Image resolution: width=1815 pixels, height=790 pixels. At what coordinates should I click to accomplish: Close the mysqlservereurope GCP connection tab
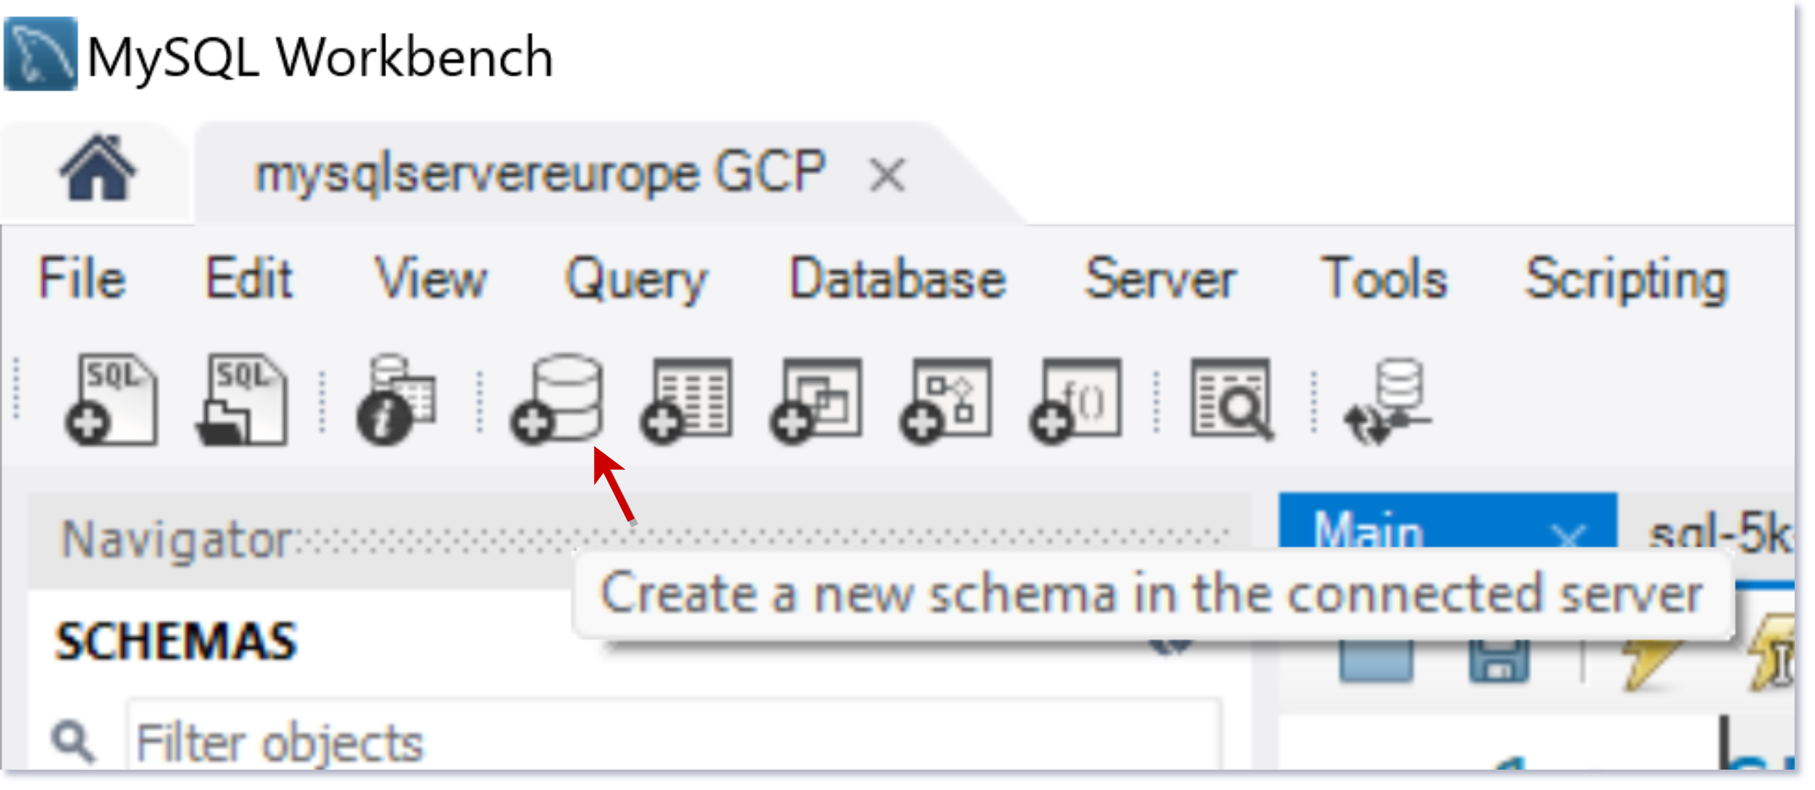tap(886, 175)
